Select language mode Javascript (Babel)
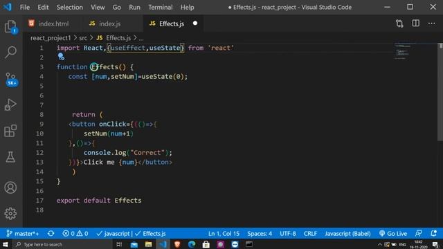Screen dimensions: 443x249 [347, 234]
